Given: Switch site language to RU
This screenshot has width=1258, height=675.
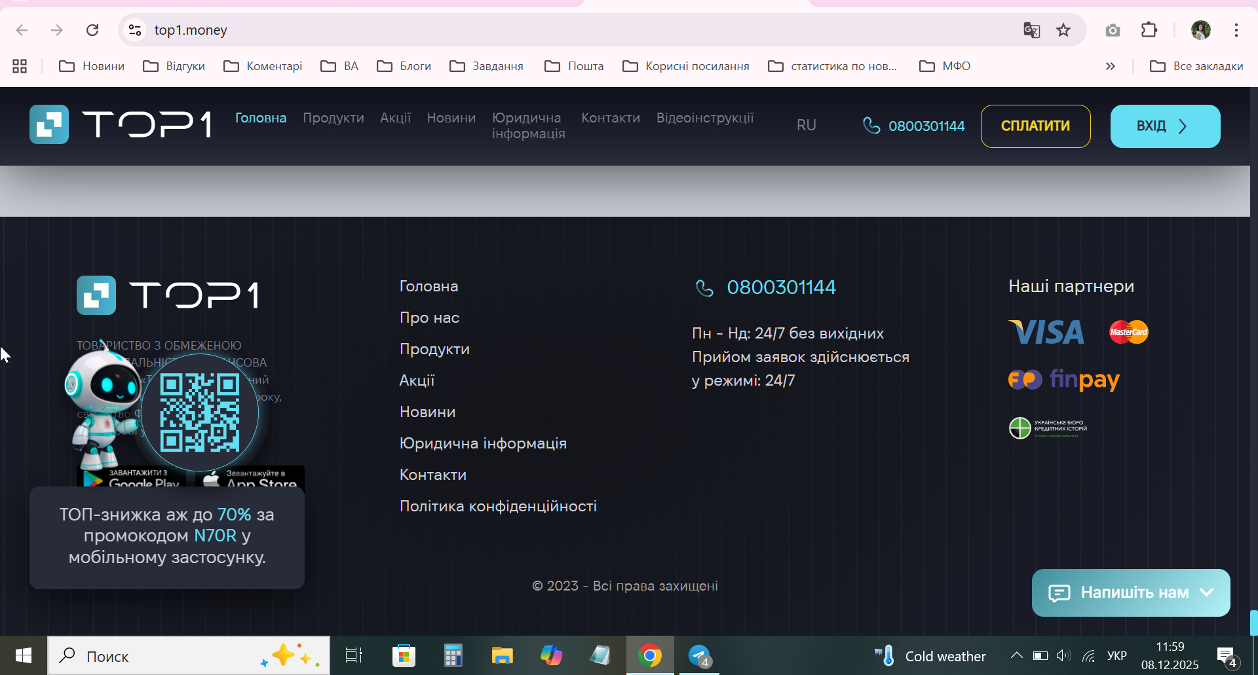Looking at the screenshot, I should [807, 125].
